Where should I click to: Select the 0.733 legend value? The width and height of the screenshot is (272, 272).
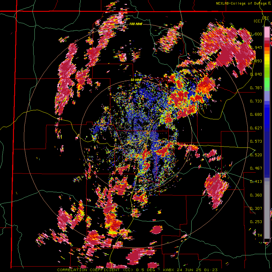click(x=256, y=101)
